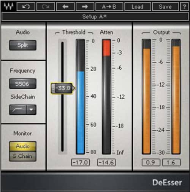190x192 pixels.
Task: Copy setup A to B
Action: click(109, 6)
